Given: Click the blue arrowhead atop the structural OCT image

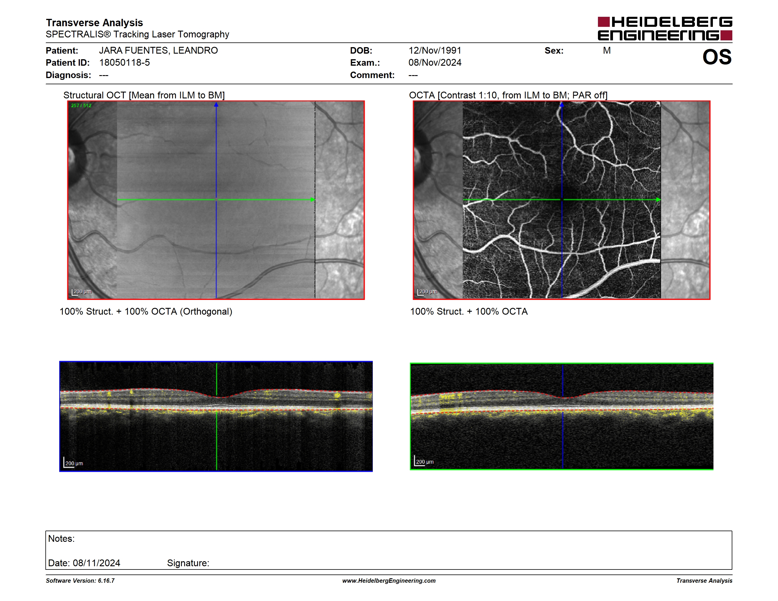Looking at the screenshot, I should [216, 105].
